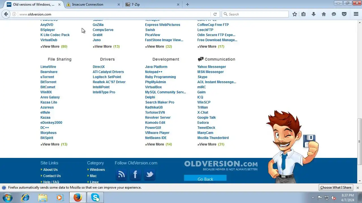Viewport: 362px width, 203px height.
Task: Go back using Firefox back arrow
Action: (x=6, y=14)
